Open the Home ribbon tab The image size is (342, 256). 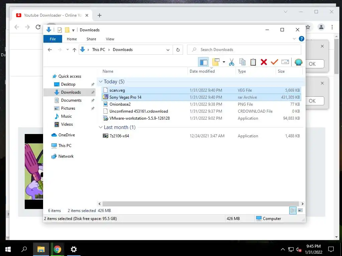[72, 39]
